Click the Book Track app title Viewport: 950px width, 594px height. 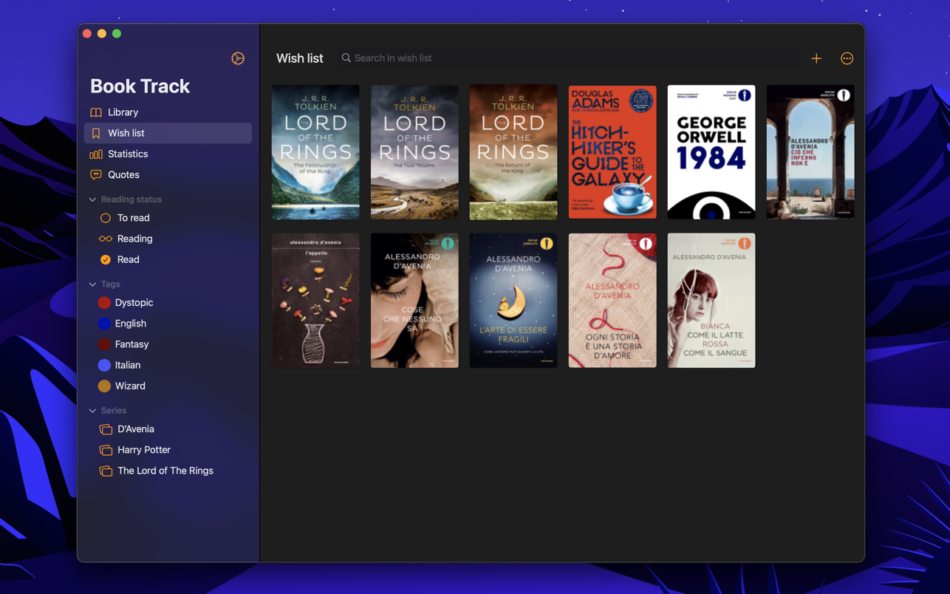140,86
